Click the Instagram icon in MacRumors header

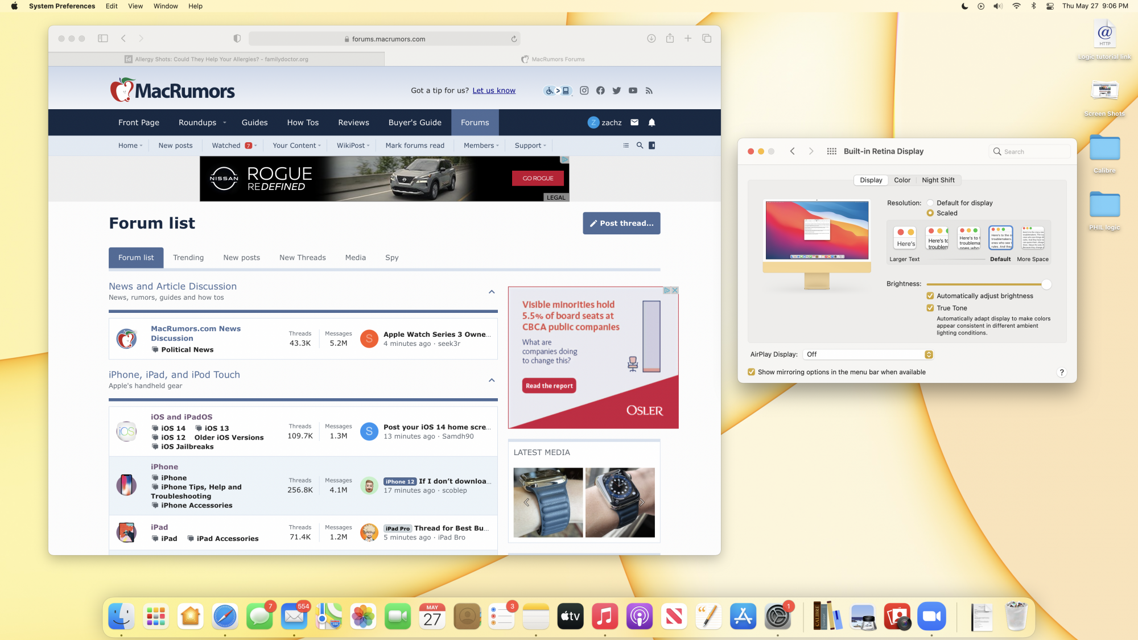point(584,90)
